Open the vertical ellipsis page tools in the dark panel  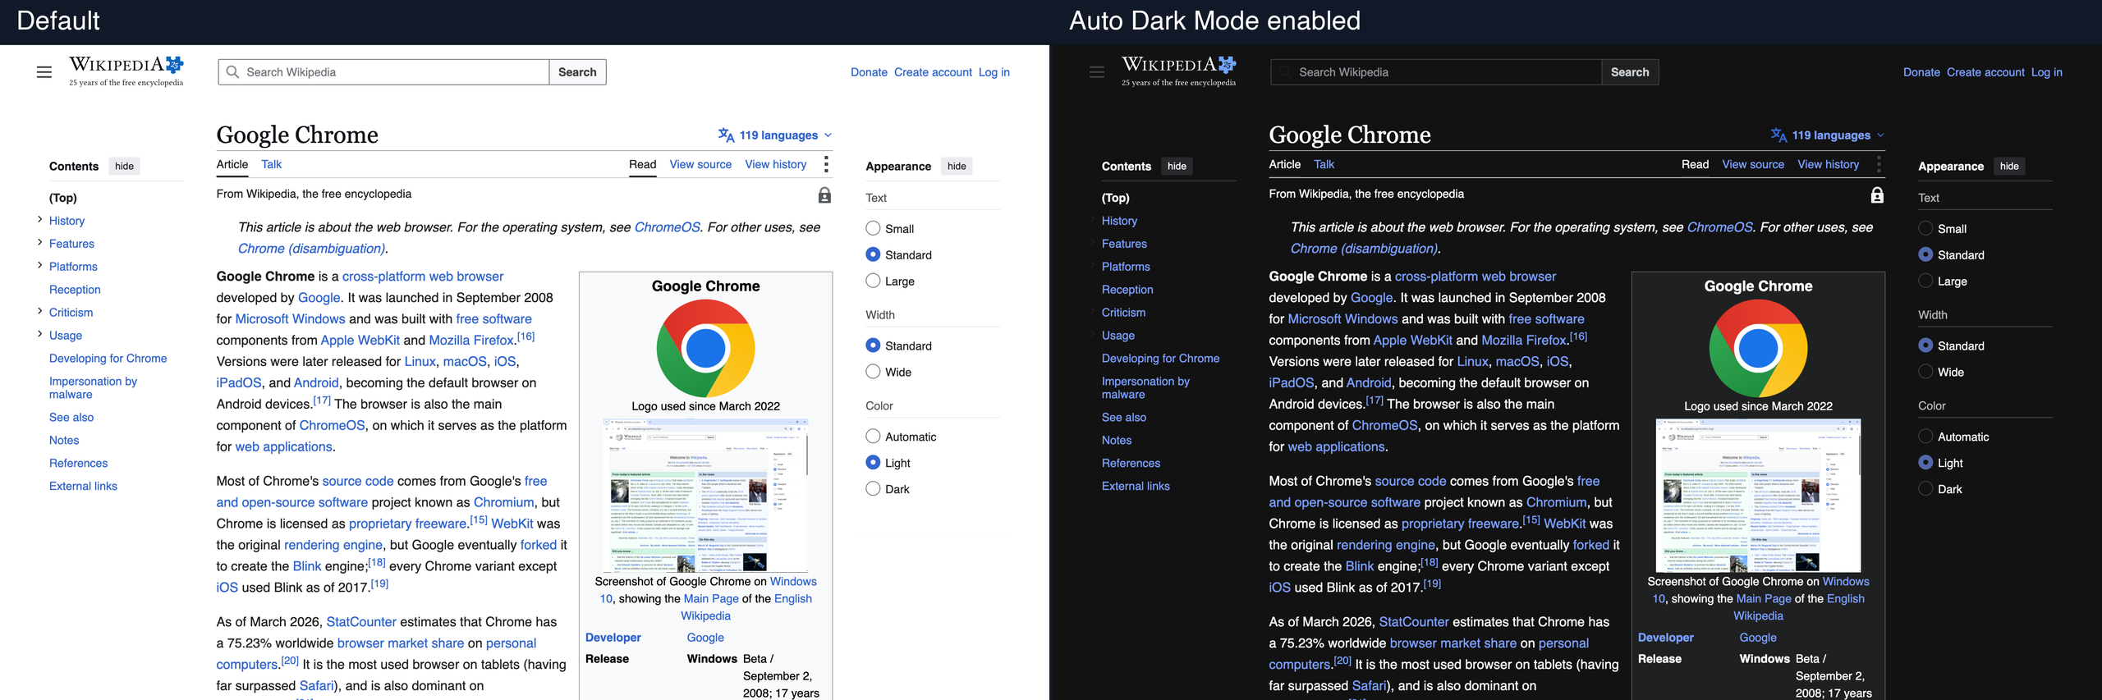(x=1879, y=164)
